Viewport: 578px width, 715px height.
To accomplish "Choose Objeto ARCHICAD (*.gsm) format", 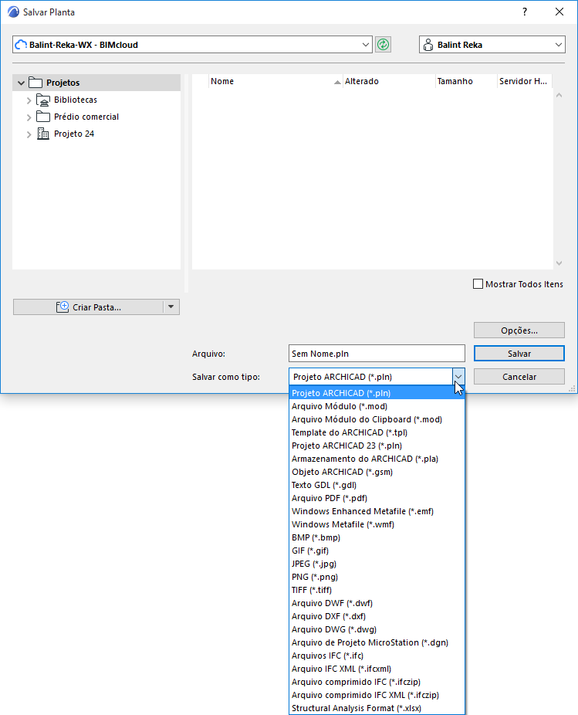I will tap(377, 472).
